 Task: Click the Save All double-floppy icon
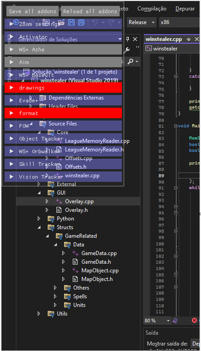coord(81,22)
